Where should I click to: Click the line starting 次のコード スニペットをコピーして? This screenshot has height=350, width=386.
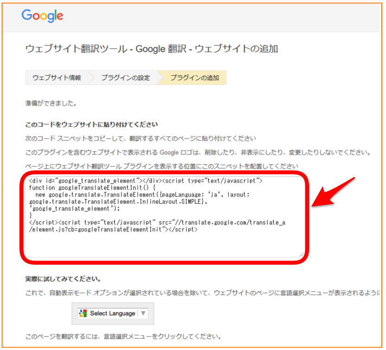pyautogui.click(x=141, y=139)
